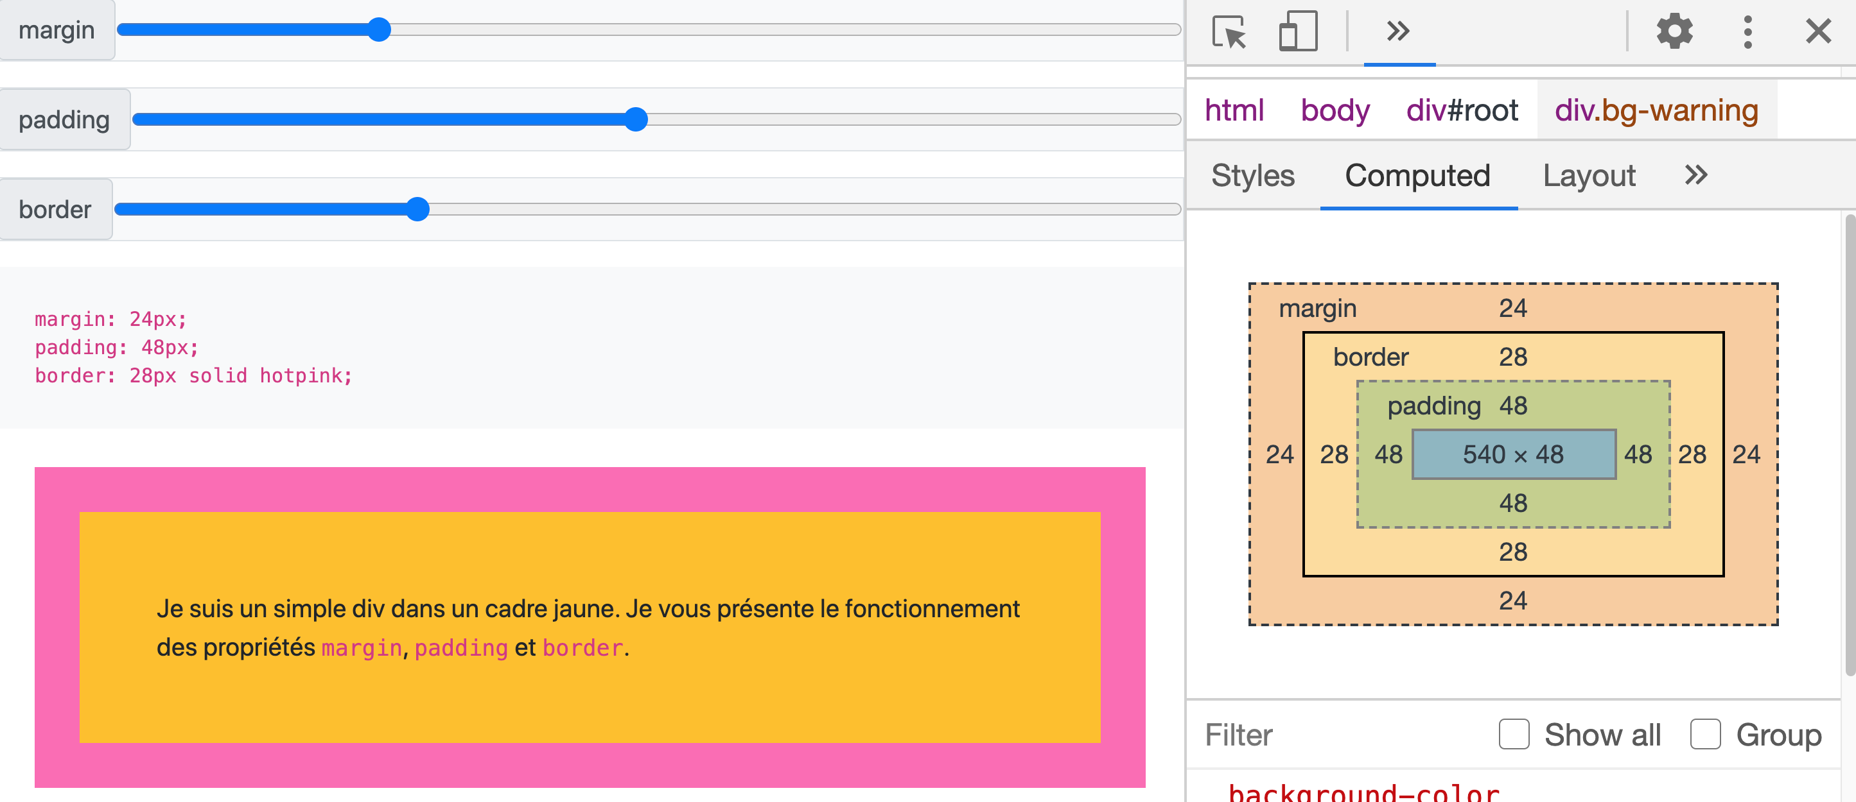Click the margin slider thumb
Image resolution: width=1856 pixels, height=802 pixels.
click(379, 30)
